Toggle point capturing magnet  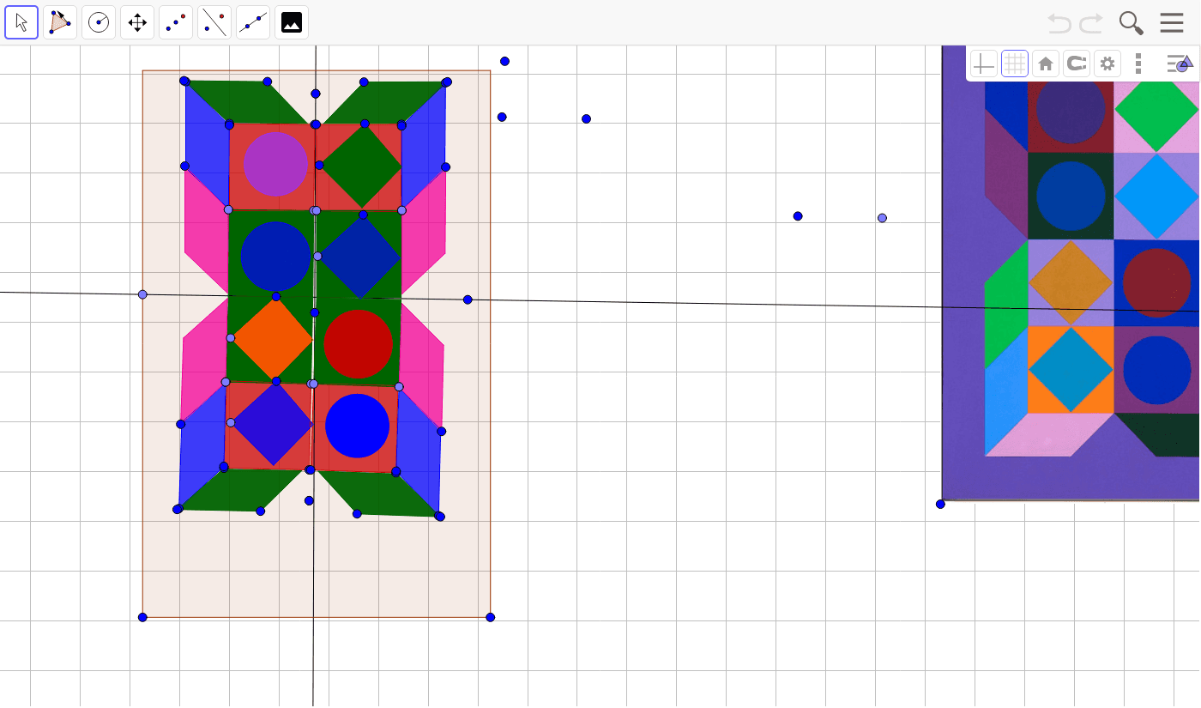[1076, 64]
